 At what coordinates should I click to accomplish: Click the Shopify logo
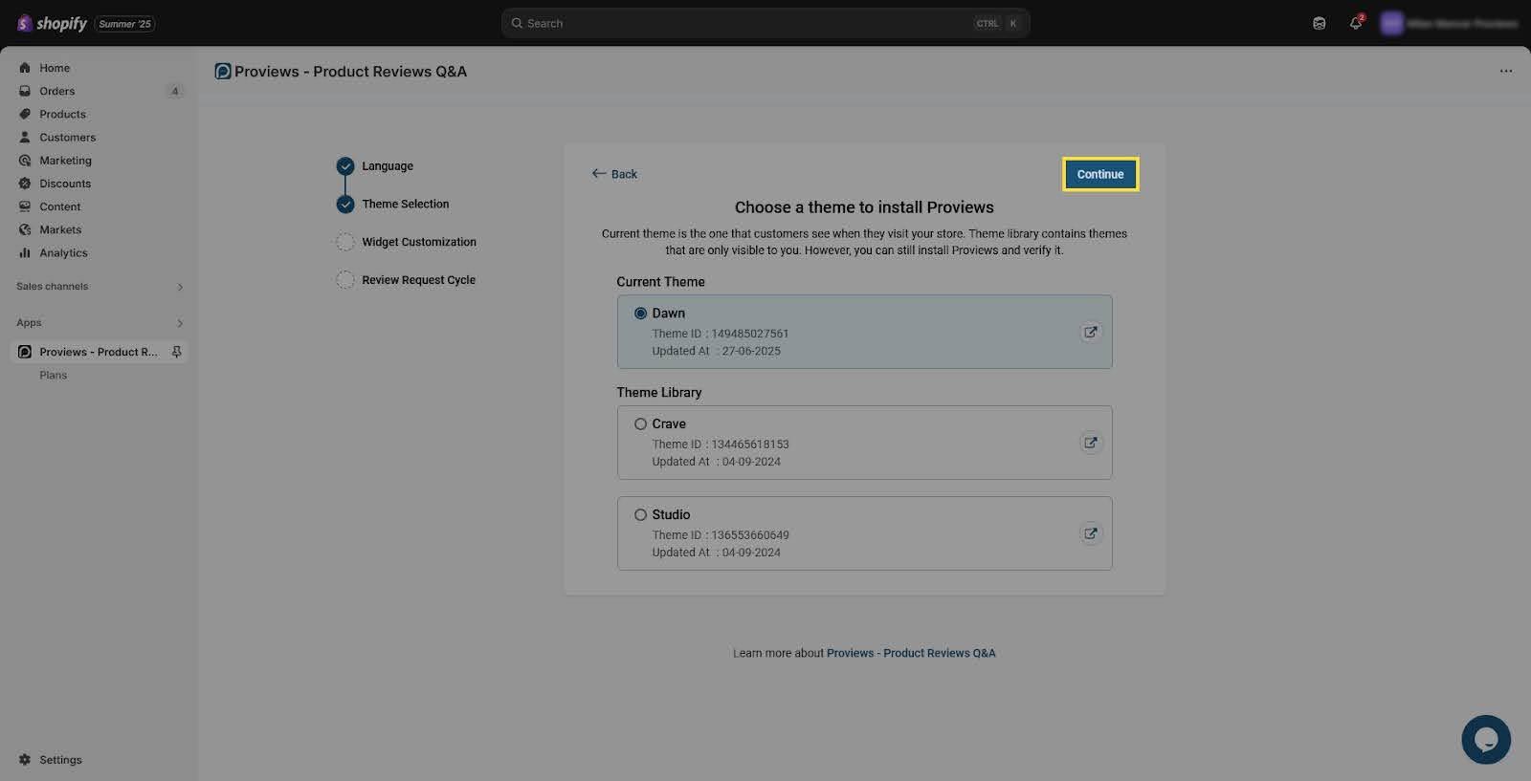pyautogui.click(x=53, y=23)
